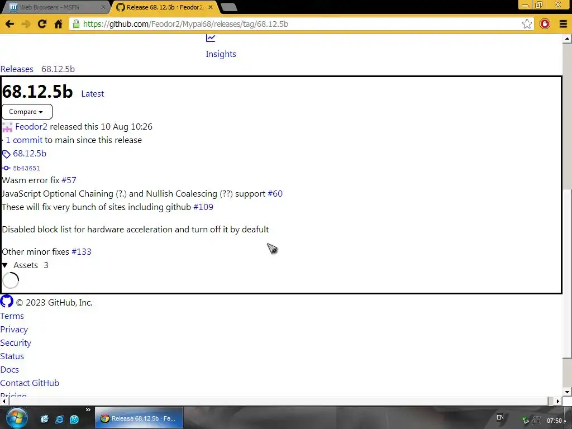Click the EN language indicator
The height and width of the screenshot is (429, 572).
pyautogui.click(x=500, y=417)
